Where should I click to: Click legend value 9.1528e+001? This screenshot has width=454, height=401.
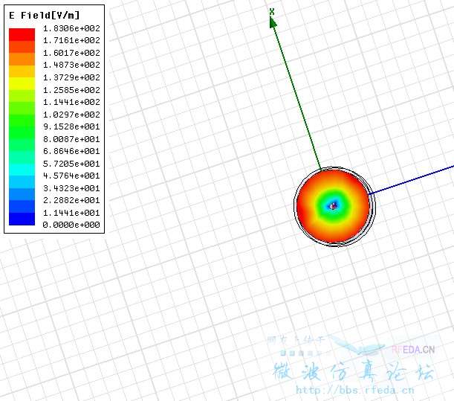coord(71,126)
